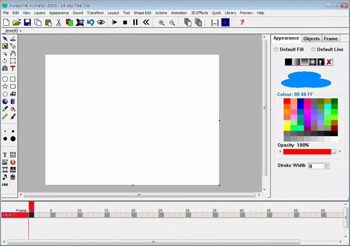The image size is (350, 246).
Task: Click the EMF import tool
Action: (x=5, y=185)
